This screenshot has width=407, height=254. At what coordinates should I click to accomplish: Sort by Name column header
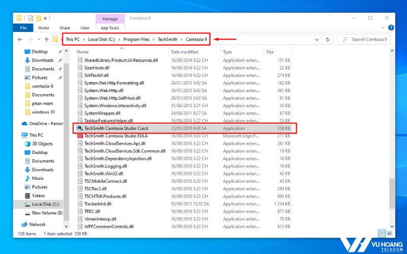(x=82, y=52)
